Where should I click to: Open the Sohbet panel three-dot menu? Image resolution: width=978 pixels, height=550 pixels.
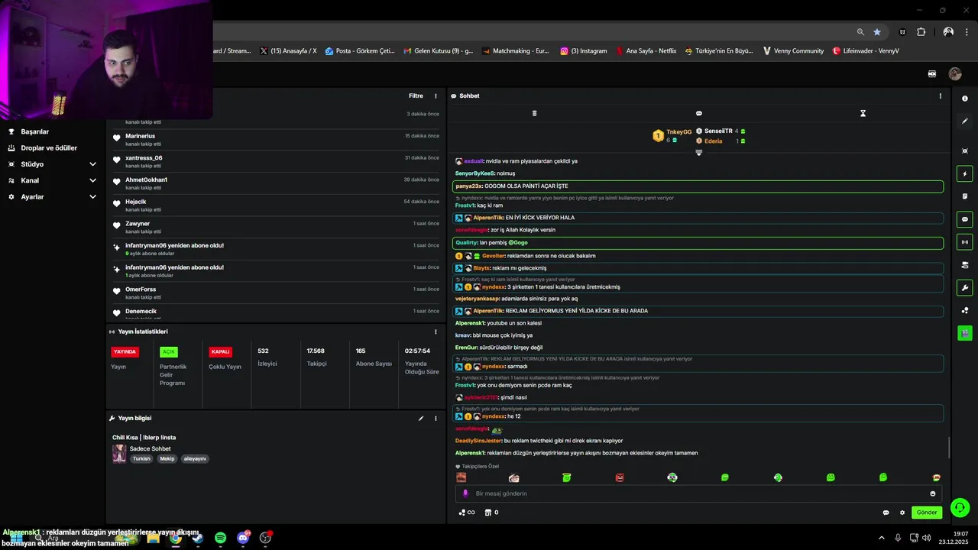pos(940,96)
